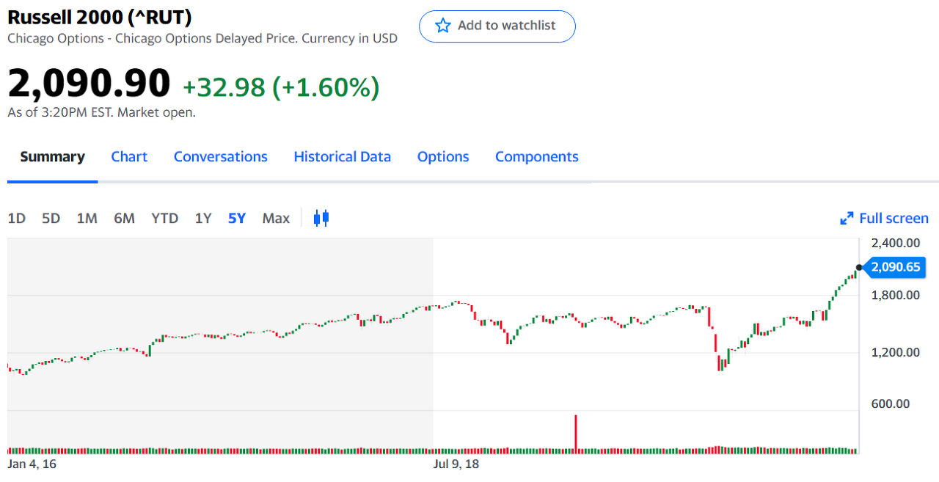Image resolution: width=939 pixels, height=482 pixels.
Task: Click the +32.98 (+1.60%) change value
Action: (281, 87)
